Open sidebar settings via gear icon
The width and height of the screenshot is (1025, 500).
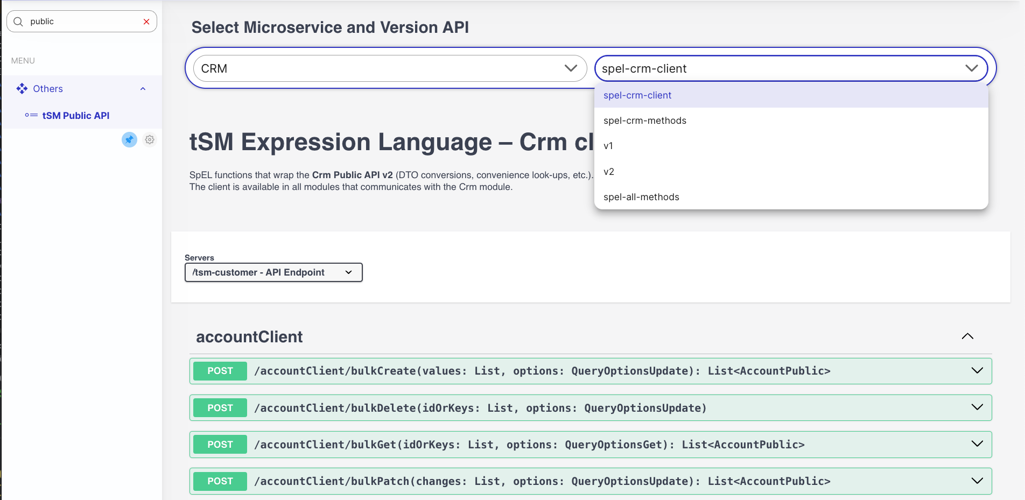[x=149, y=139]
